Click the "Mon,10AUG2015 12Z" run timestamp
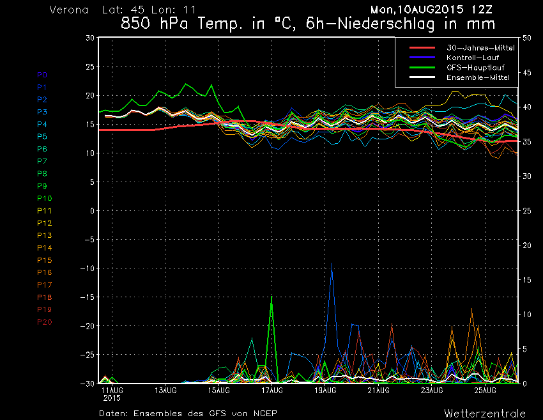Image resolution: width=543 pixels, height=420 pixels. 431,10
